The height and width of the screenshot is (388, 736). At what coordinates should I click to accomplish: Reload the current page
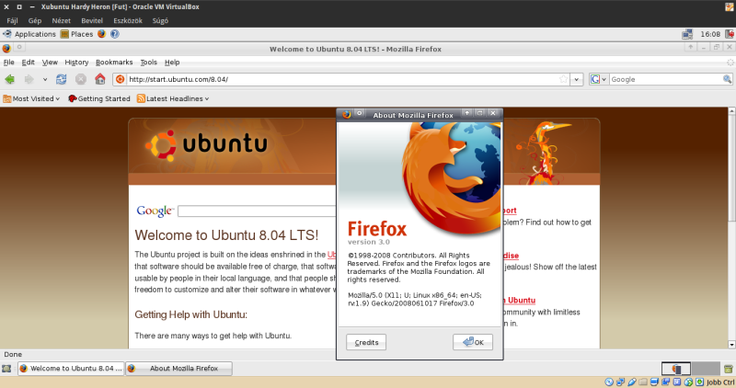[x=61, y=79]
